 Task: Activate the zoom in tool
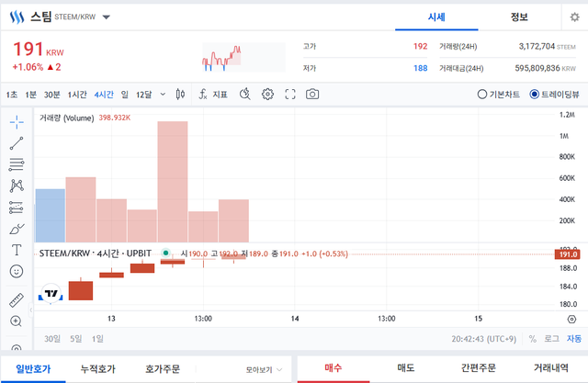coord(17,321)
